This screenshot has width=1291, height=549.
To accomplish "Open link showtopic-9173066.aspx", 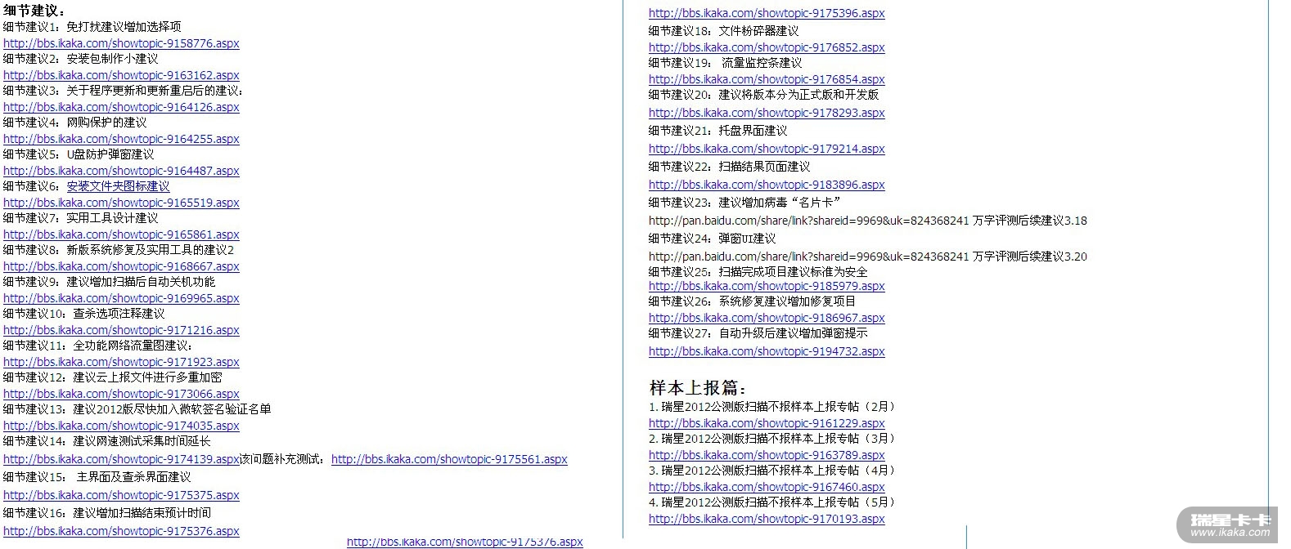I will [121, 394].
